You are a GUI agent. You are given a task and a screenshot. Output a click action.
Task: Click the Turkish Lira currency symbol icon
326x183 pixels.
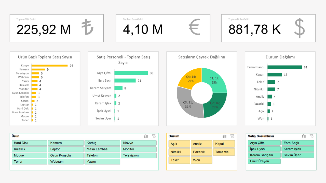(88, 27)
